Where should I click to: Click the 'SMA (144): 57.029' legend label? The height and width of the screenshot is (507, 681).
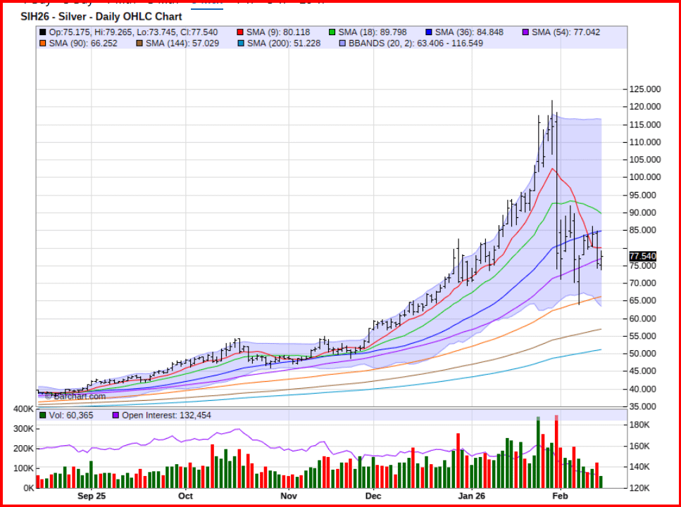(x=182, y=44)
